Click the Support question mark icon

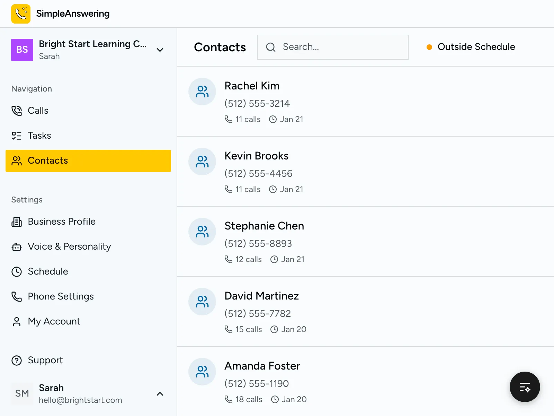coord(17,361)
